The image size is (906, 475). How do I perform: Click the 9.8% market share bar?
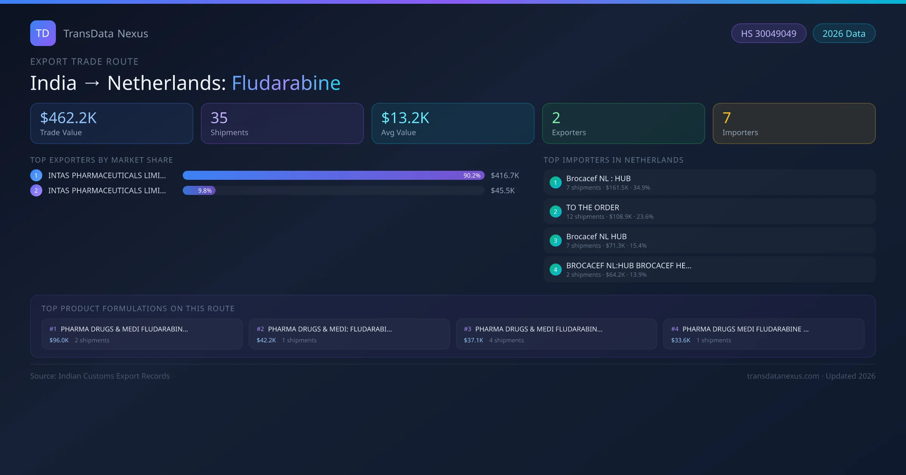(199, 190)
